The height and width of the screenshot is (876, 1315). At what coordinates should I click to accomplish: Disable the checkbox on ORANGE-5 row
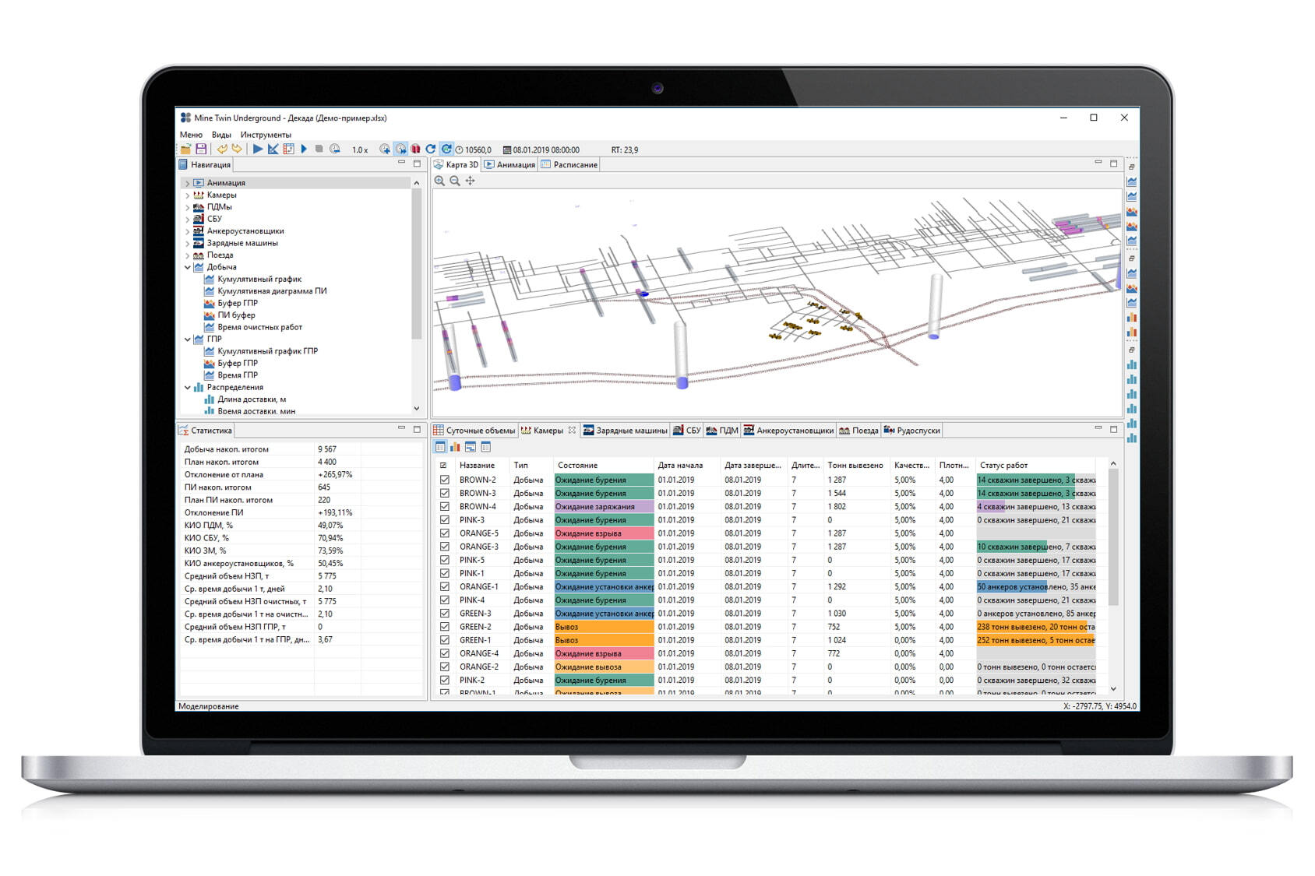(444, 533)
